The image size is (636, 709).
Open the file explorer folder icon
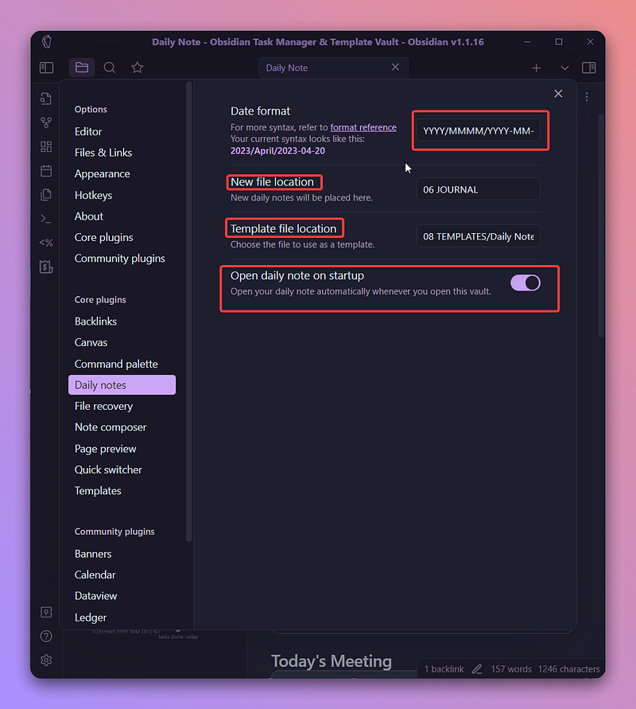pyautogui.click(x=82, y=68)
